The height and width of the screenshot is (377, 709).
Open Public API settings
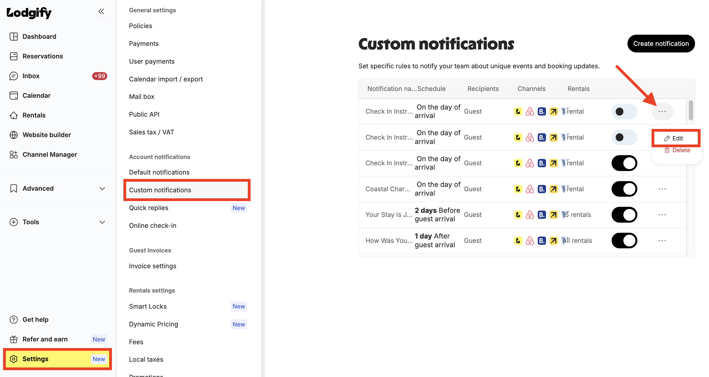(144, 114)
